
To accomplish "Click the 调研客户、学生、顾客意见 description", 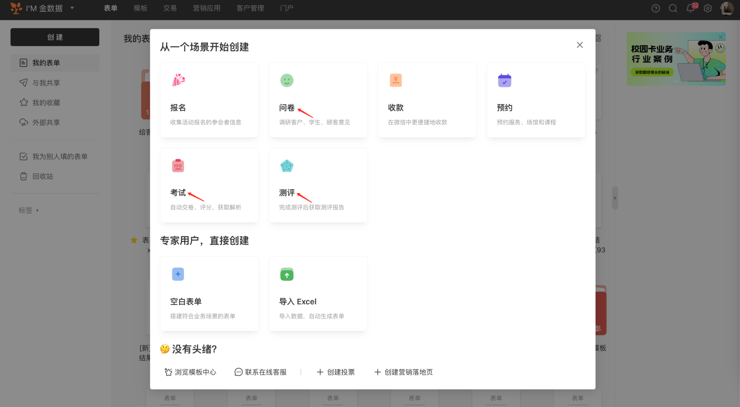I will click(x=314, y=122).
